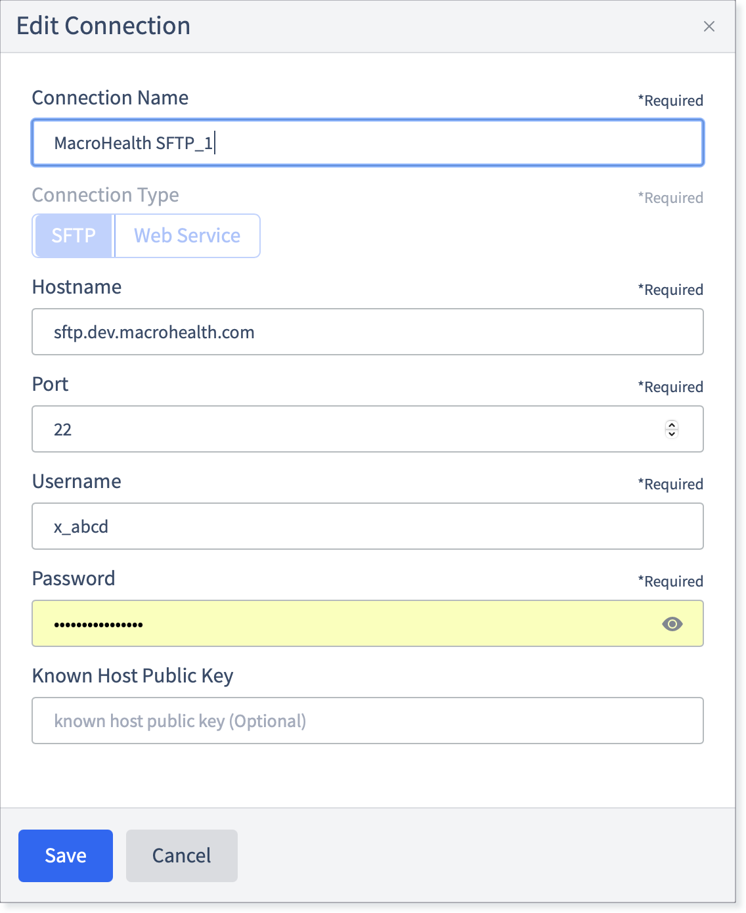Switch connection type to Web Service

click(x=187, y=235)
